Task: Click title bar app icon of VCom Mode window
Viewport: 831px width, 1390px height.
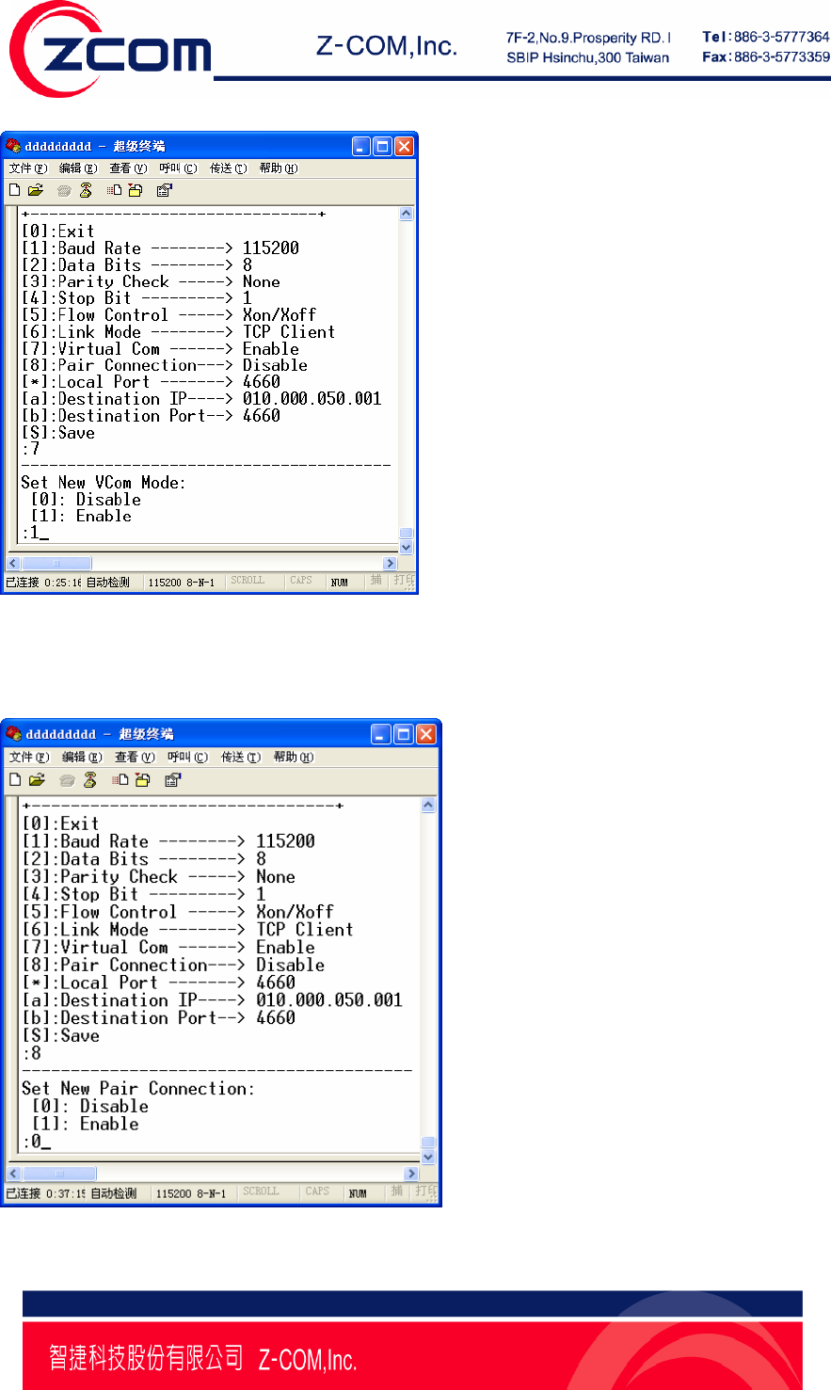Action: (x=13, y=146)
